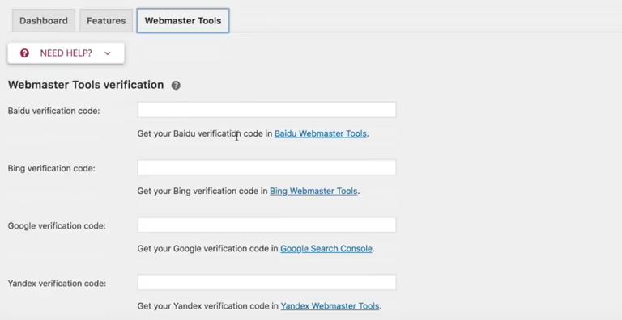
Task: Click the 'Google verification code:' label
Action: tap(57, 225)
